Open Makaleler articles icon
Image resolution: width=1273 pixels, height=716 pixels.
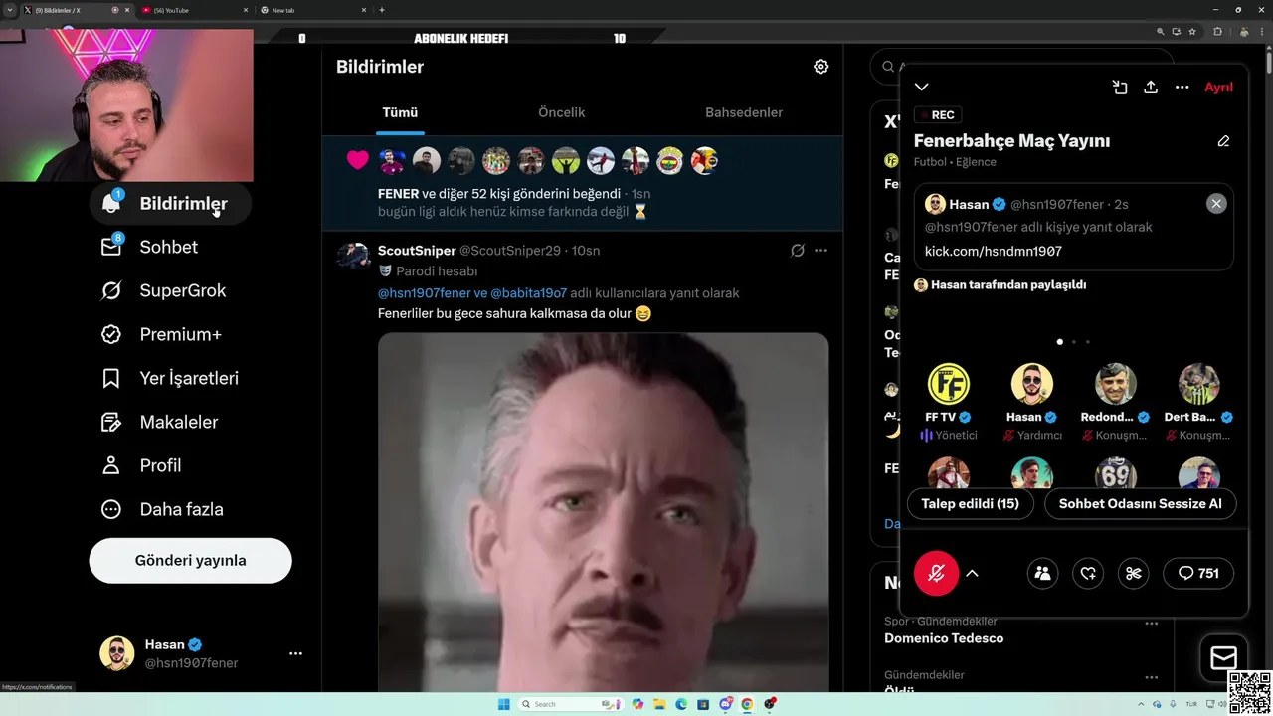(111, 422)
